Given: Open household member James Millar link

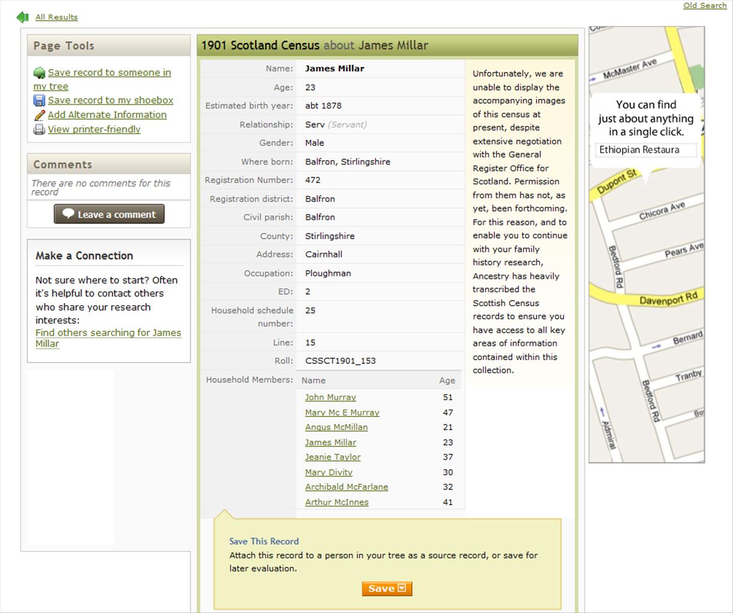Looking at the screenshot, I should coord(331,442).
